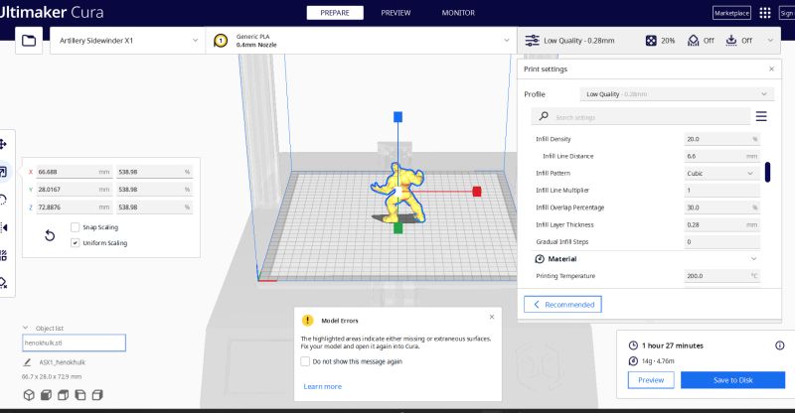Screen dimensions: 795x413
Task: Click the Y size 28.0167 mm field
Action: tap(74, 189)
